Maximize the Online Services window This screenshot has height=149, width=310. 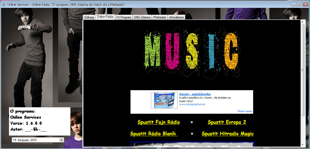(x=300, y=4)
